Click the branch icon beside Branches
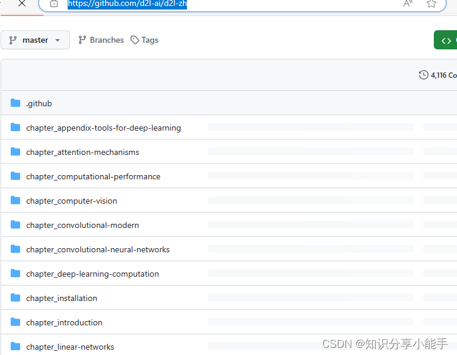This screenshot has height=355, width=457. (x=82, y=40)
